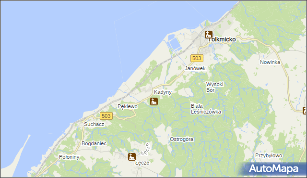The width and height of the screenshot is (307, 178).
Task: Select the Suchacz village label
Action: (x=94, y=124)
